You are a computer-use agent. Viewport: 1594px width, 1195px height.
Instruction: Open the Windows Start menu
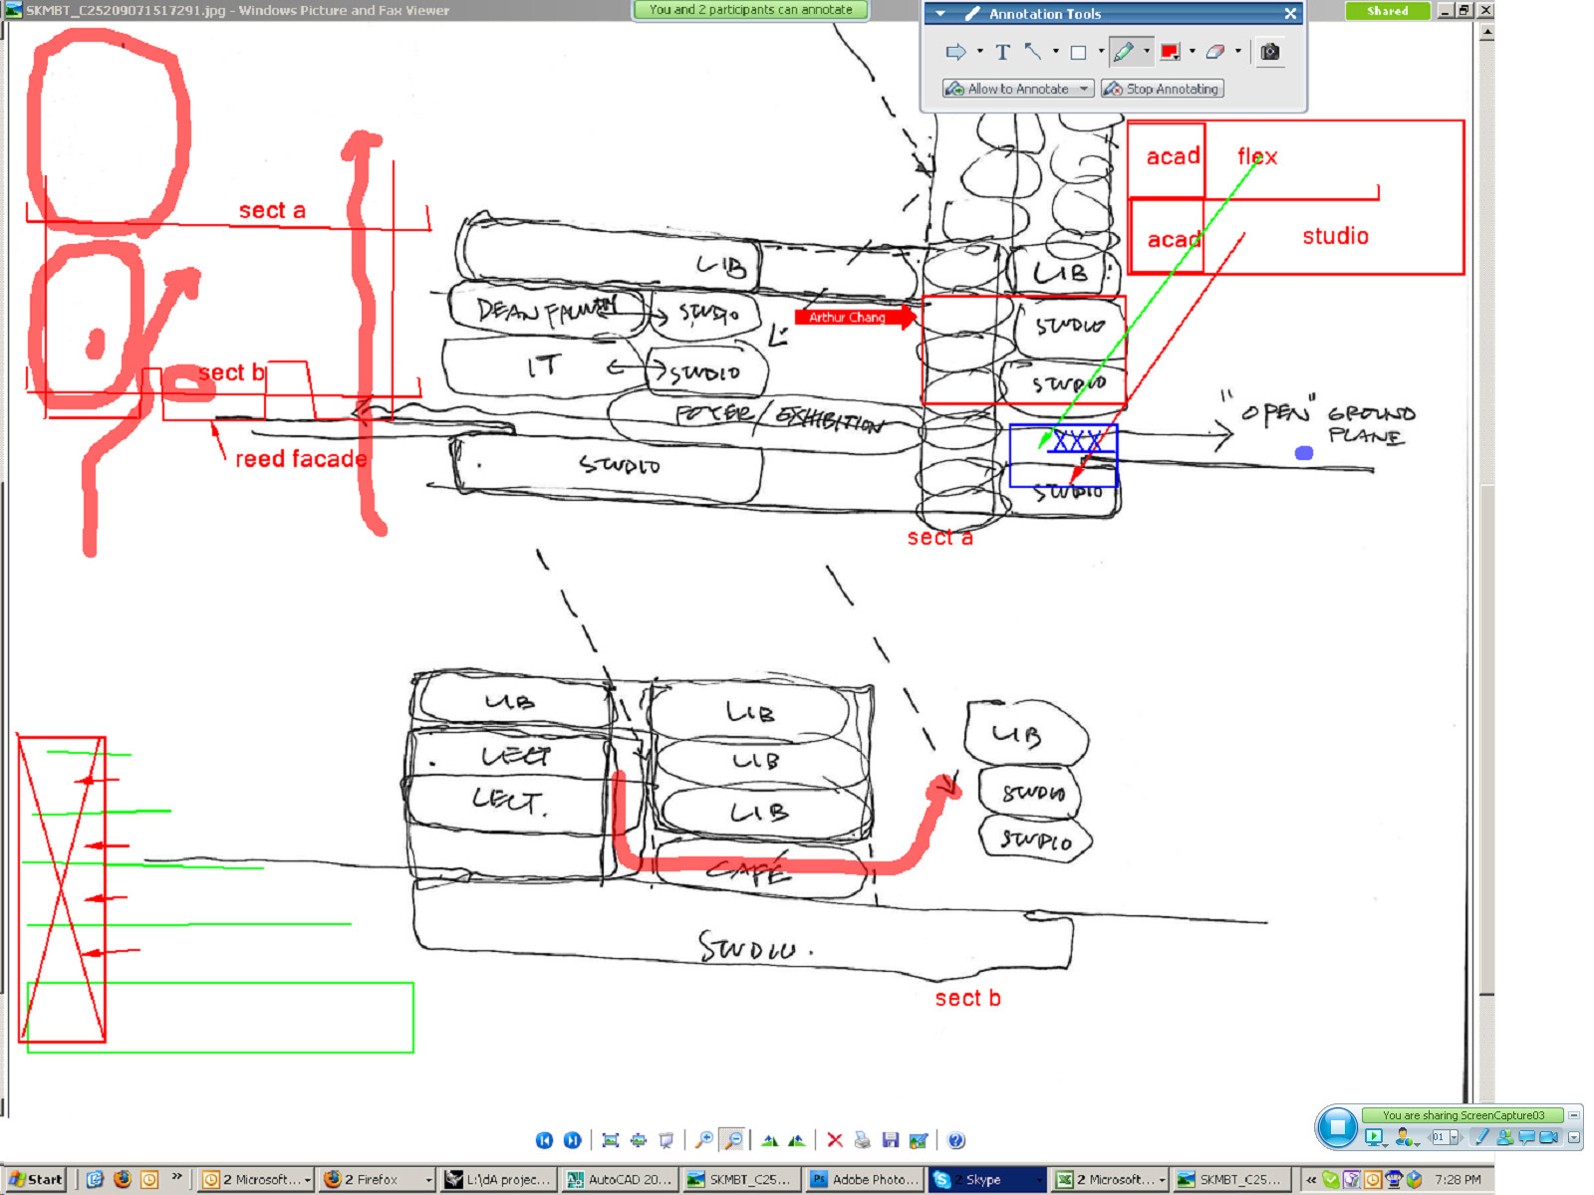[36, 1179]
